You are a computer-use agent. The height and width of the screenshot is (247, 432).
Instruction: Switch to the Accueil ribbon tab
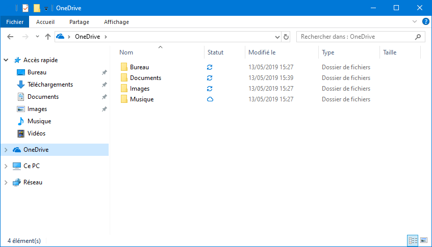45,22
